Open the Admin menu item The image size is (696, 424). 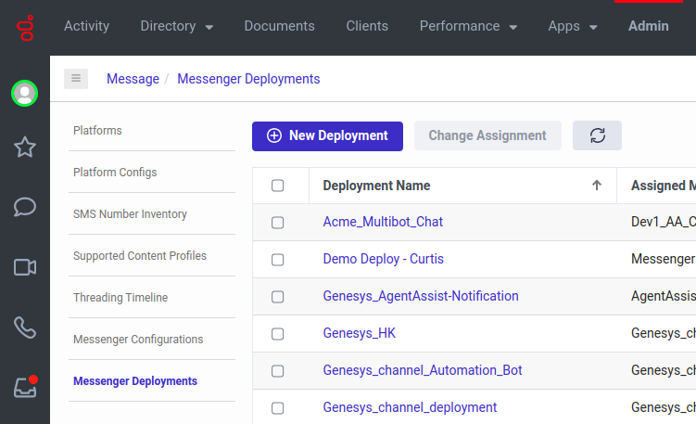coord(648,26)
